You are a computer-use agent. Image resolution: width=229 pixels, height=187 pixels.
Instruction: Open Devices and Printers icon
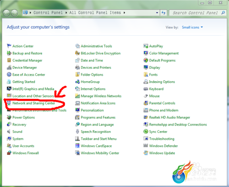[77, 67]
